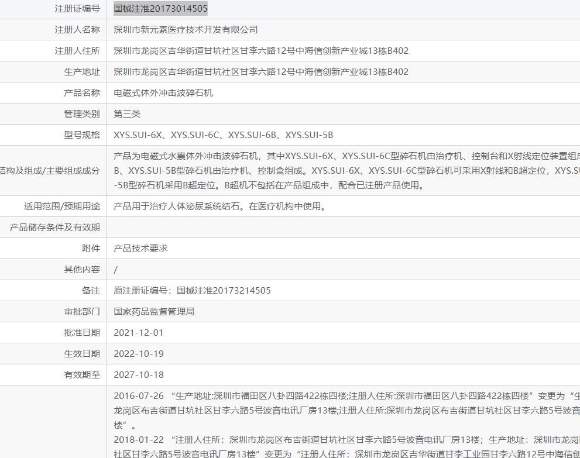Click the attachment text 产品技术要求
The width and height of the screenshot is (580, 458).
click(140, 249)
